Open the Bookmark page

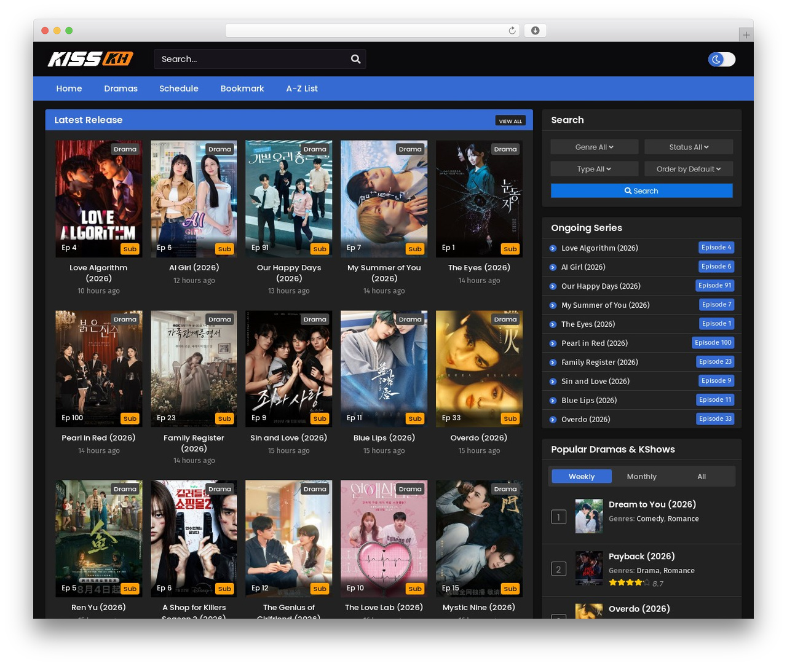tap(242, 88)
